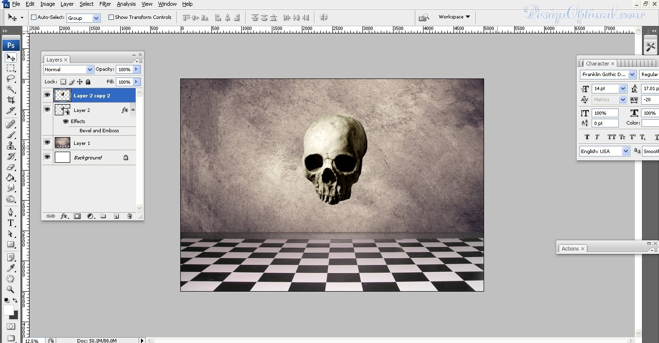Apply All Caps in Character panel
The image size is (659, 343).
612,137
